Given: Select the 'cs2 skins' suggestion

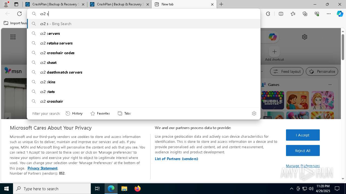Looking at the screenshot, I should [x=144, y=82].
